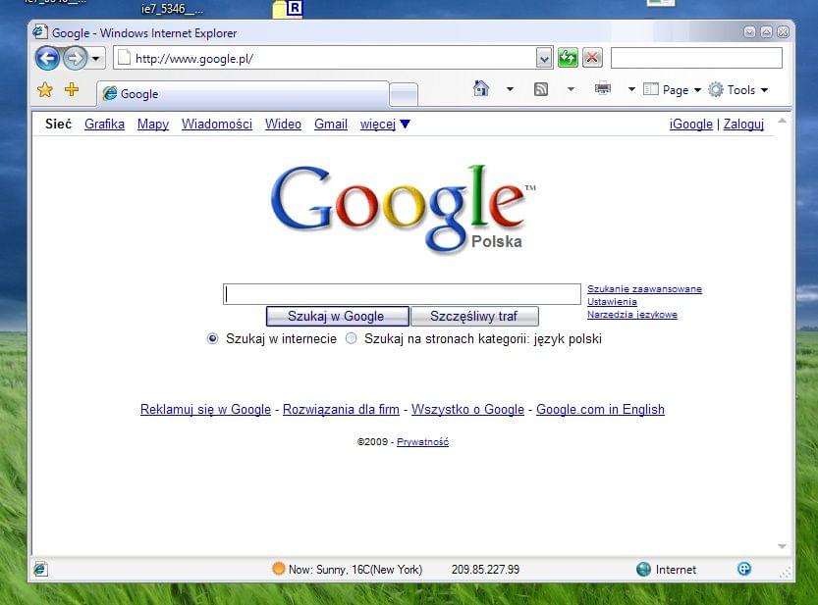Open the Grafika link
Viewport: 818px width, 605px height.
(104, 124)
